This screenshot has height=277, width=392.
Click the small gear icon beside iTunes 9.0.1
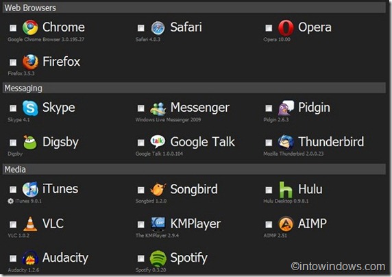(x=10, y=201)
